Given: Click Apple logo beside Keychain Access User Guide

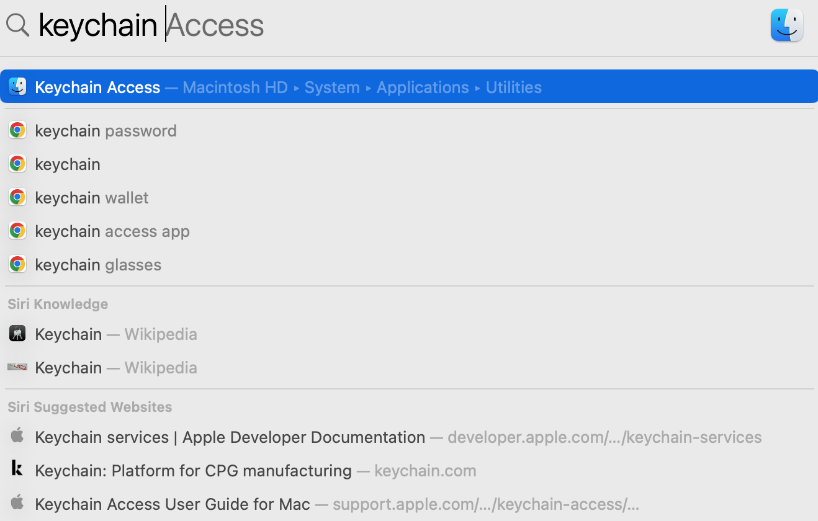Looking at the screenshot, I should pos(17,502).
